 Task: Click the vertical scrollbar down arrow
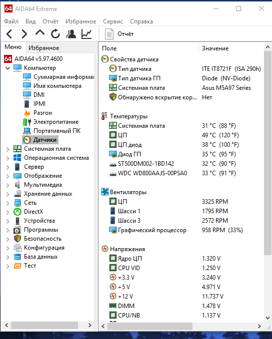(267, 318)
